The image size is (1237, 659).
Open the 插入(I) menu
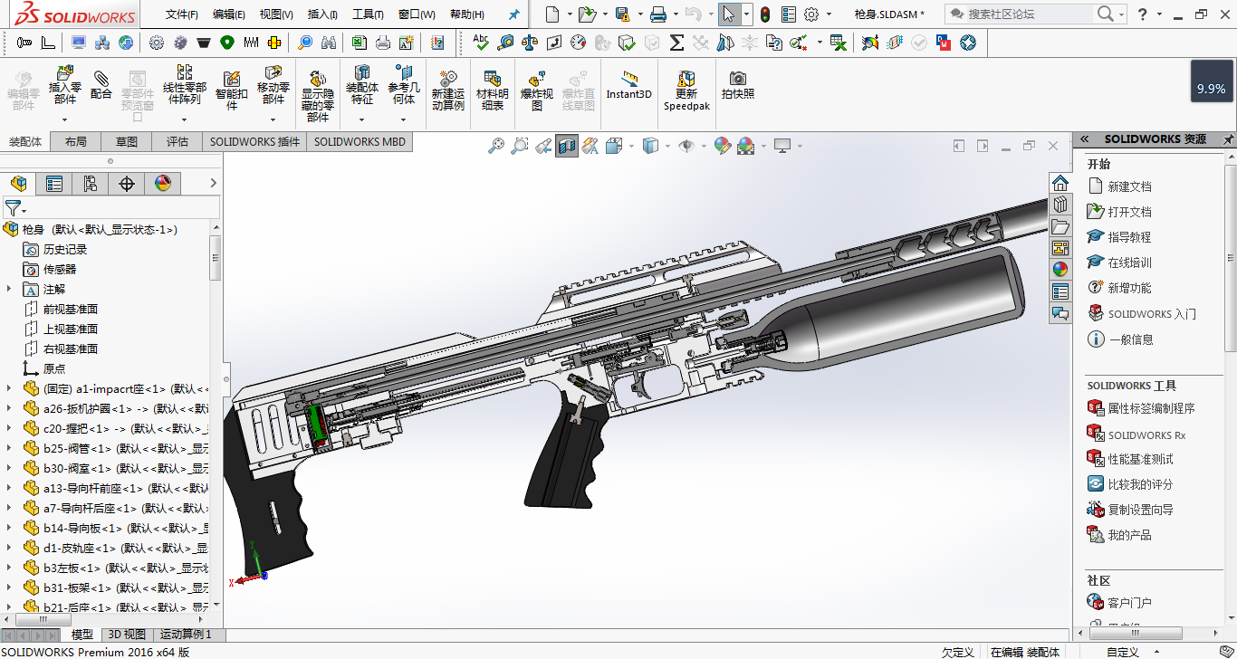coord(322,14)
